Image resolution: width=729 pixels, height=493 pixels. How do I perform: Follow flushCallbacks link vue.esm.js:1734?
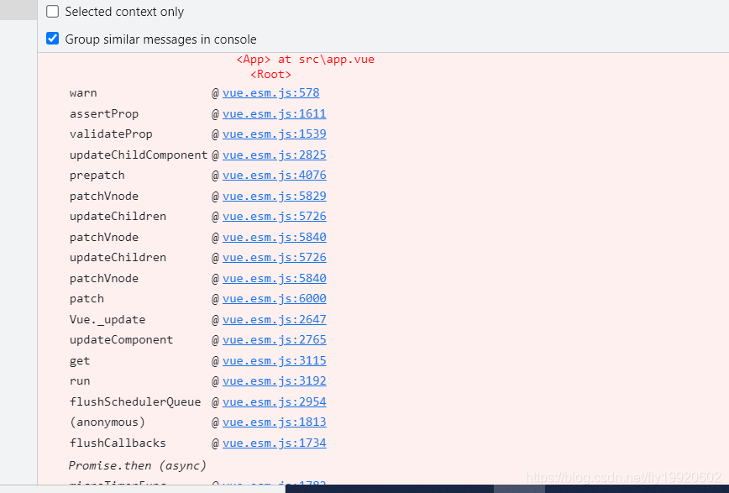274,443
